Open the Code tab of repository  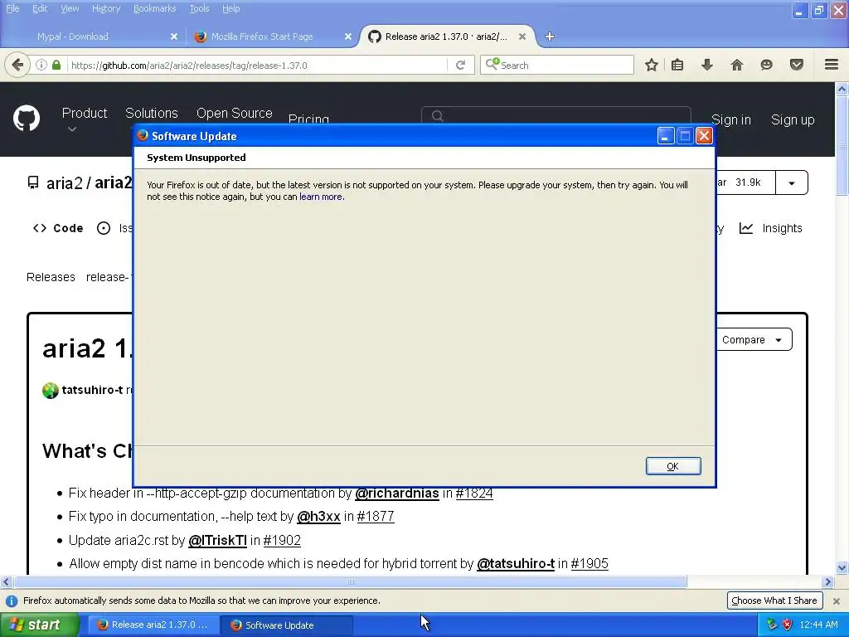58,228
